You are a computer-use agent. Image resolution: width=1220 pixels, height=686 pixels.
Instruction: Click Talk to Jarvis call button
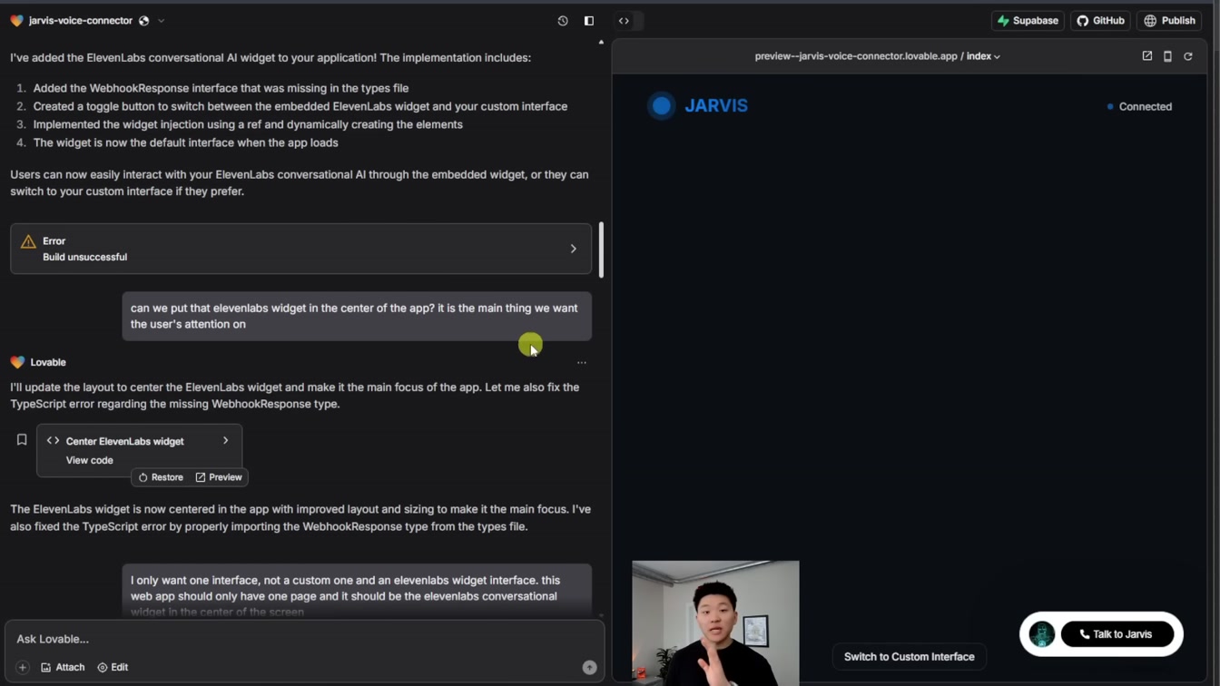[1117, 634]
